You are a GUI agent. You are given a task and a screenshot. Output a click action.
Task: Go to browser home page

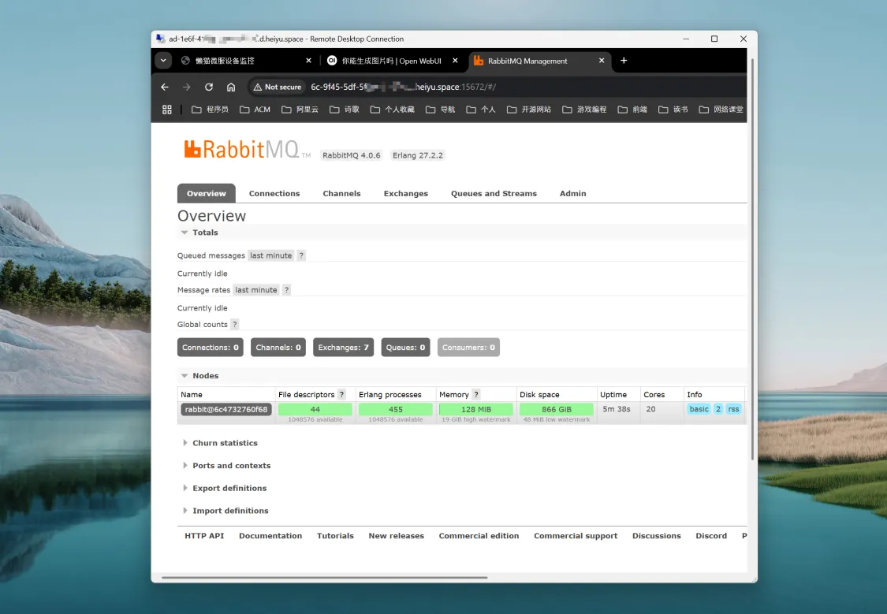click(231, 87)
